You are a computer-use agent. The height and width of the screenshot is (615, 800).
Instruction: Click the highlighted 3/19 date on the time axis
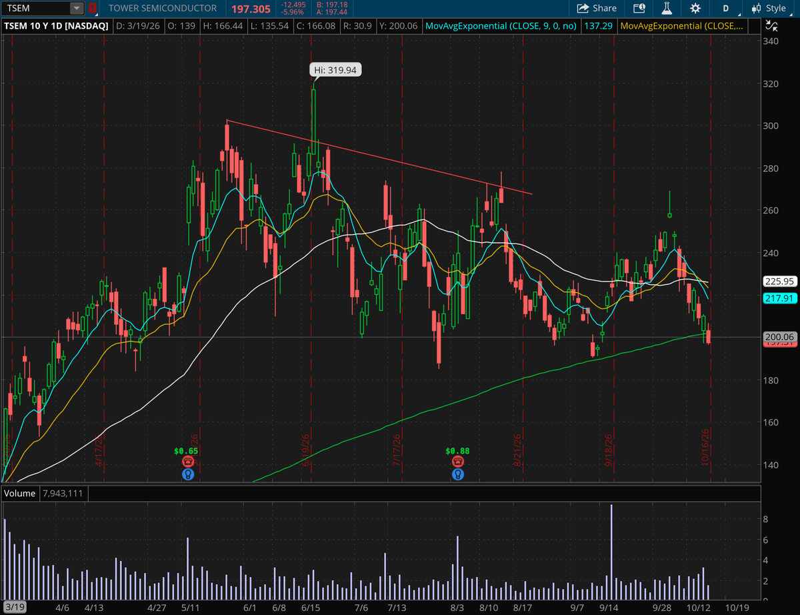tap(13, 608)
